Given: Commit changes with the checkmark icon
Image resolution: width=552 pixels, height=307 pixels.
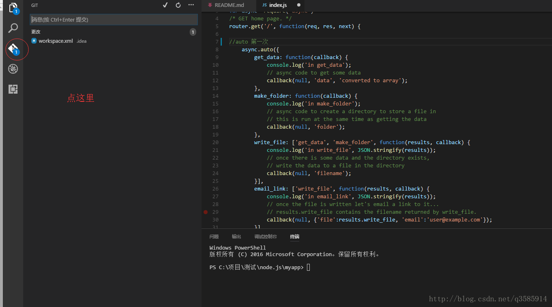Looking at the screenshot, I should [x=165, y=5].
